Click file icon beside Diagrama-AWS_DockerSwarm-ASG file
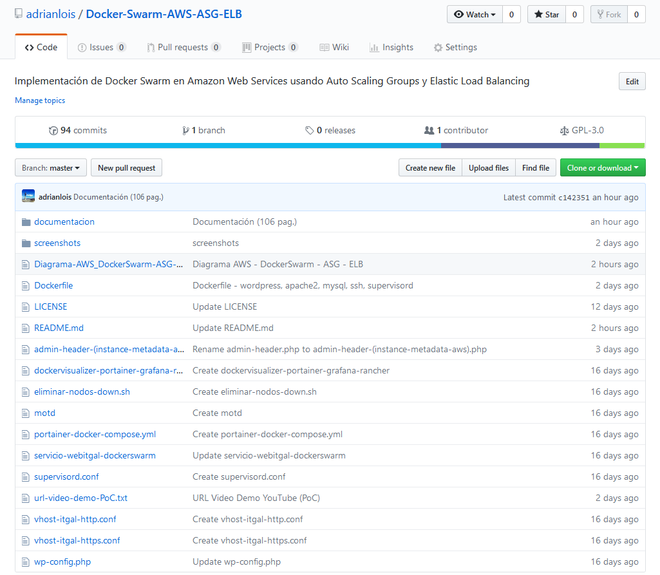Viewport: 660px width, 575px height. [26, 265]
